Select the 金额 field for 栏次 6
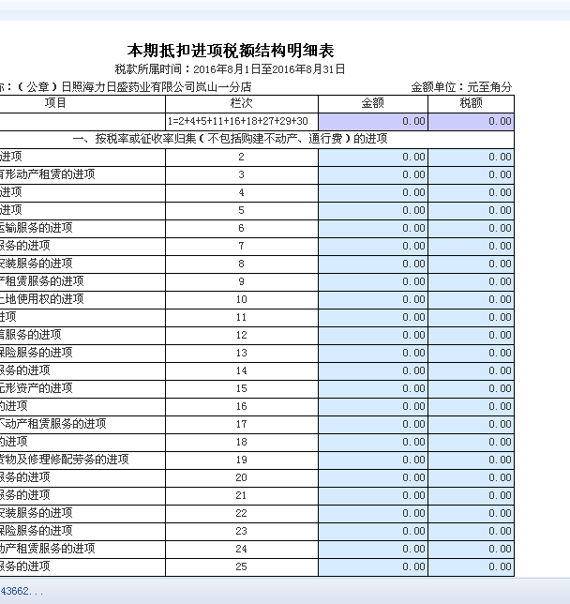The width and height of the screenshot is (570, 604). [373, 229]
